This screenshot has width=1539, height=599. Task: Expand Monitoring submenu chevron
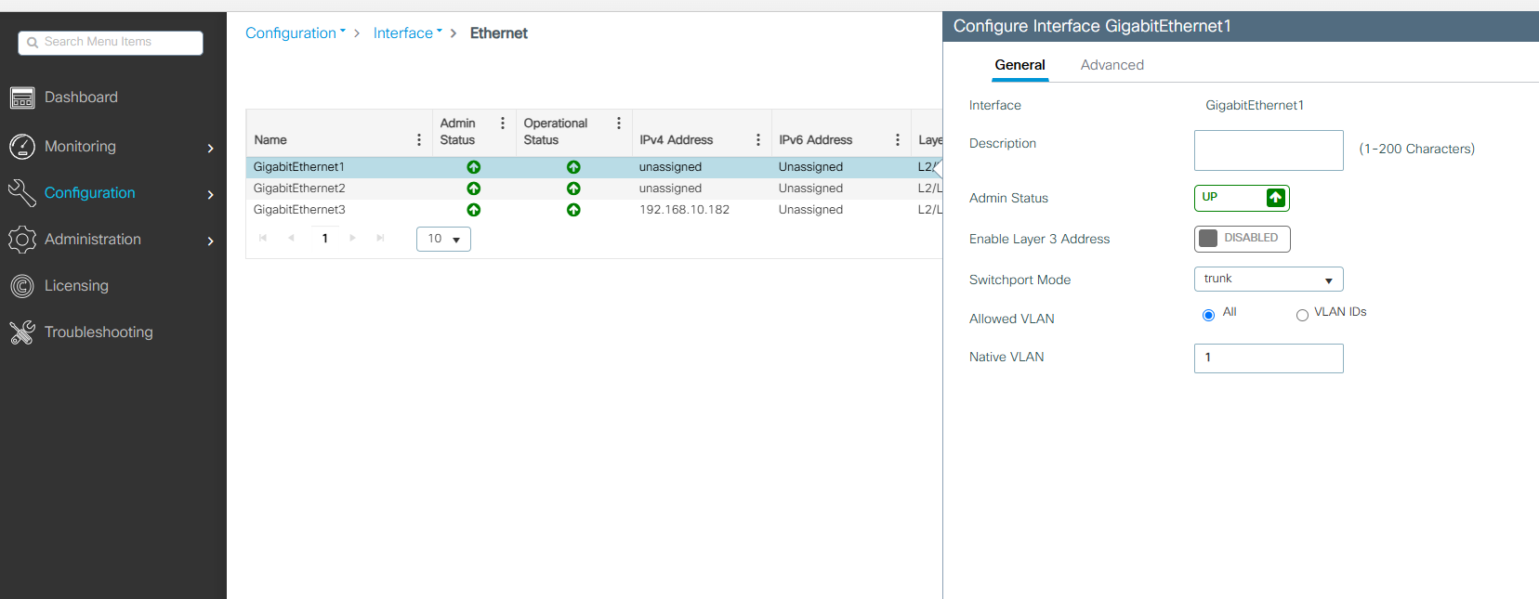click(211, 149)
